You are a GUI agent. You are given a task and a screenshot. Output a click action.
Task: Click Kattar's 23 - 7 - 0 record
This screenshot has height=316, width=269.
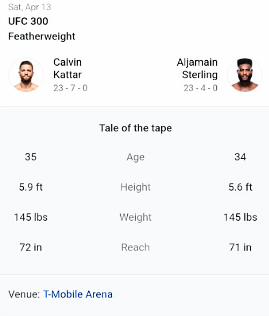[x=70, y=88]
